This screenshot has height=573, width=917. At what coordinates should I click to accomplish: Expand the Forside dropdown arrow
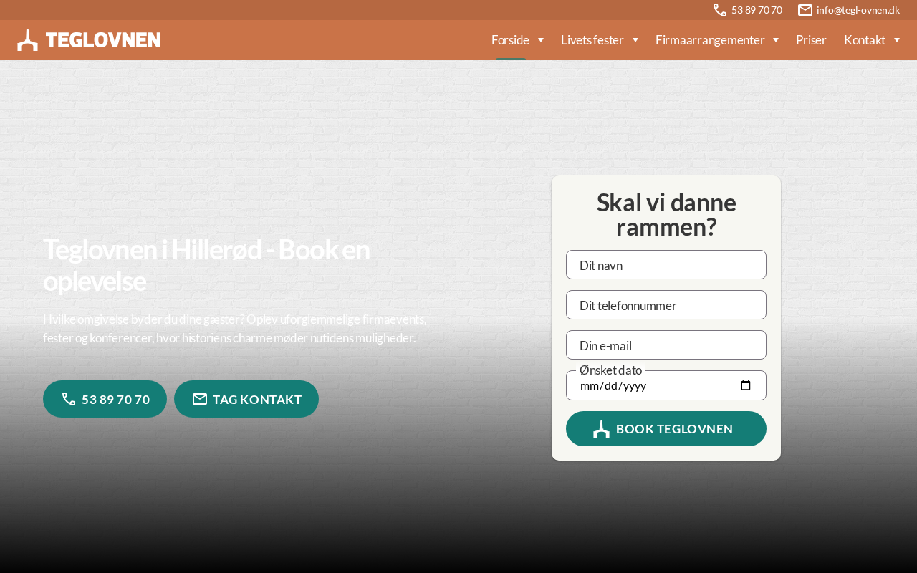coord(541,40)
